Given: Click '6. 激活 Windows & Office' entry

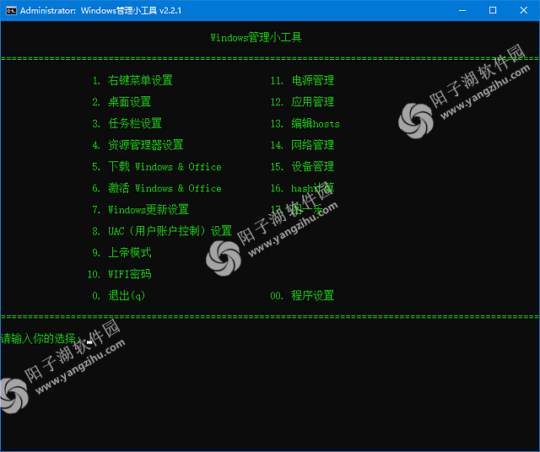Looking at the screenshot, I should [x=157, y=188].
